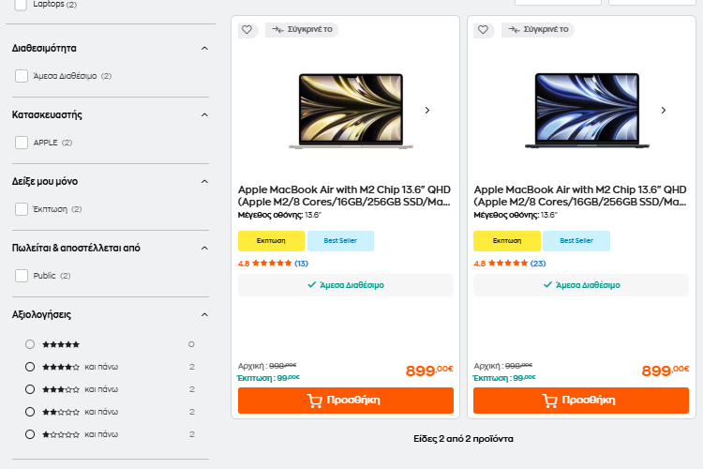Screen dimensions: 703x469
Task: Collapse the Αξιολογήσεις ratings section
Action: (204, 315)
